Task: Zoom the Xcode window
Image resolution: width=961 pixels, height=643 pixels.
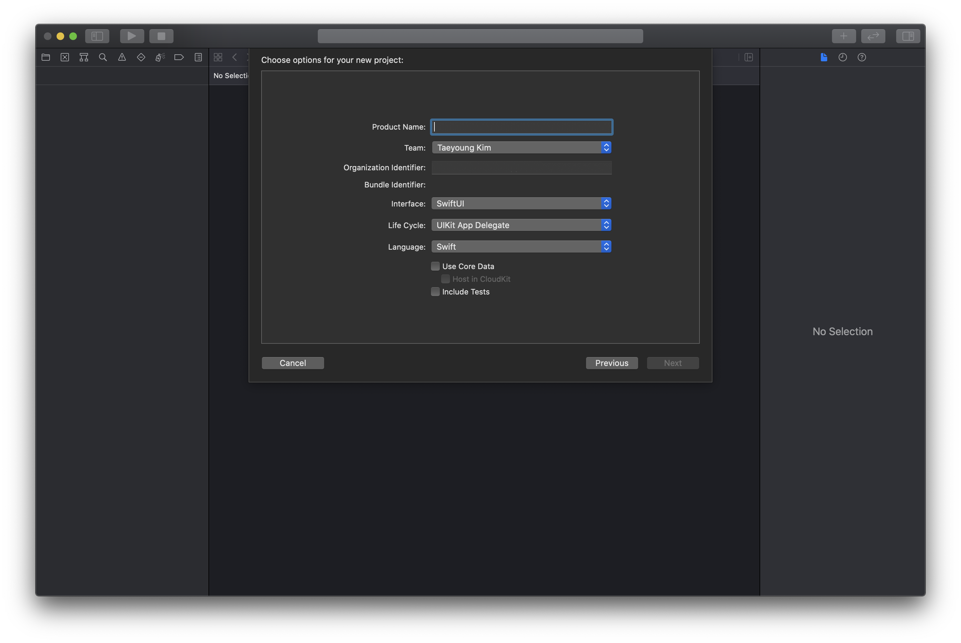Action: tap(73, 36)
